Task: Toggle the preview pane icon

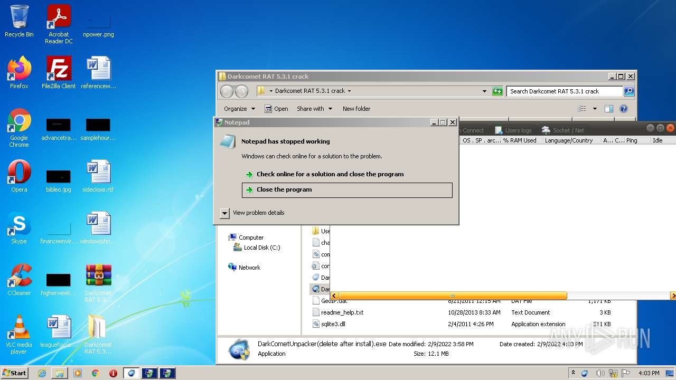Action: [608, 109]
